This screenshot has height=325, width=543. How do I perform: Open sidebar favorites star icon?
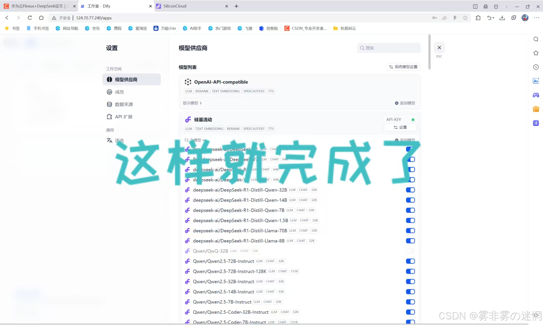[536, 53]
